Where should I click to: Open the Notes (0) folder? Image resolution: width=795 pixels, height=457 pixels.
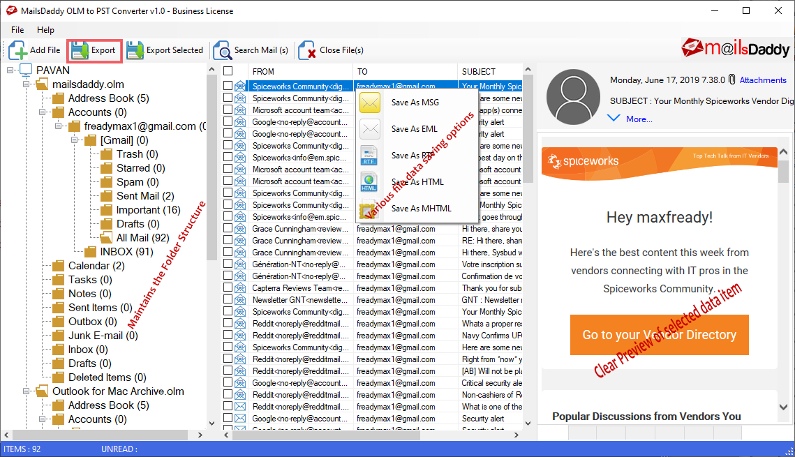tap(82, 294)
